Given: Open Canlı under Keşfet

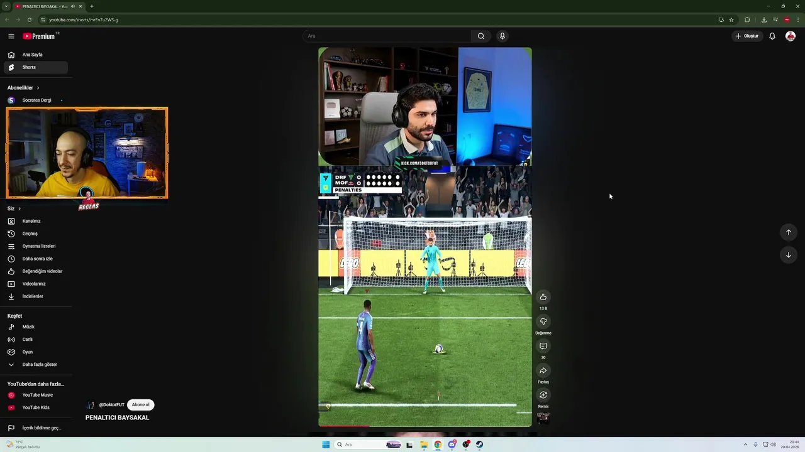Looking at the screenshot, I should pyautogui.click(x=35, y=340).
